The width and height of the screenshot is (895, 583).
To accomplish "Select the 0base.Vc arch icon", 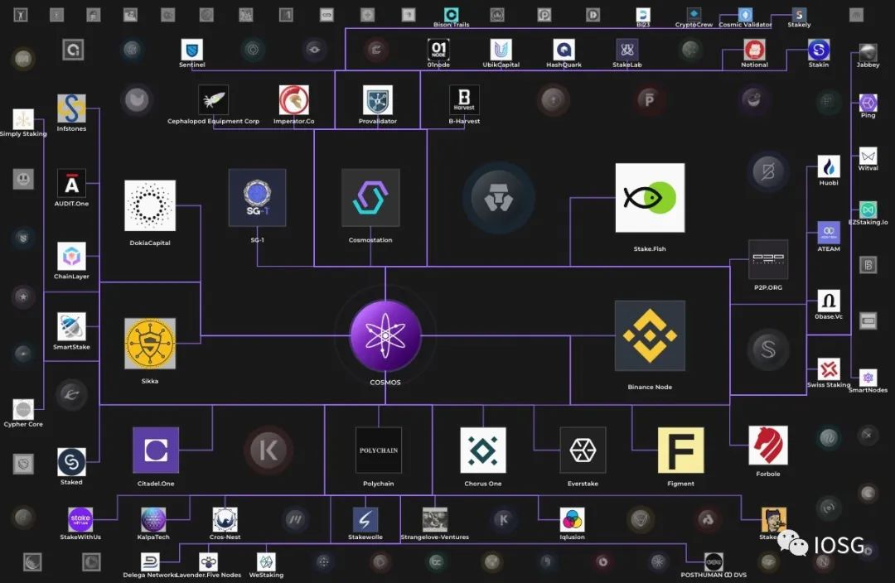I will (829, 301).
